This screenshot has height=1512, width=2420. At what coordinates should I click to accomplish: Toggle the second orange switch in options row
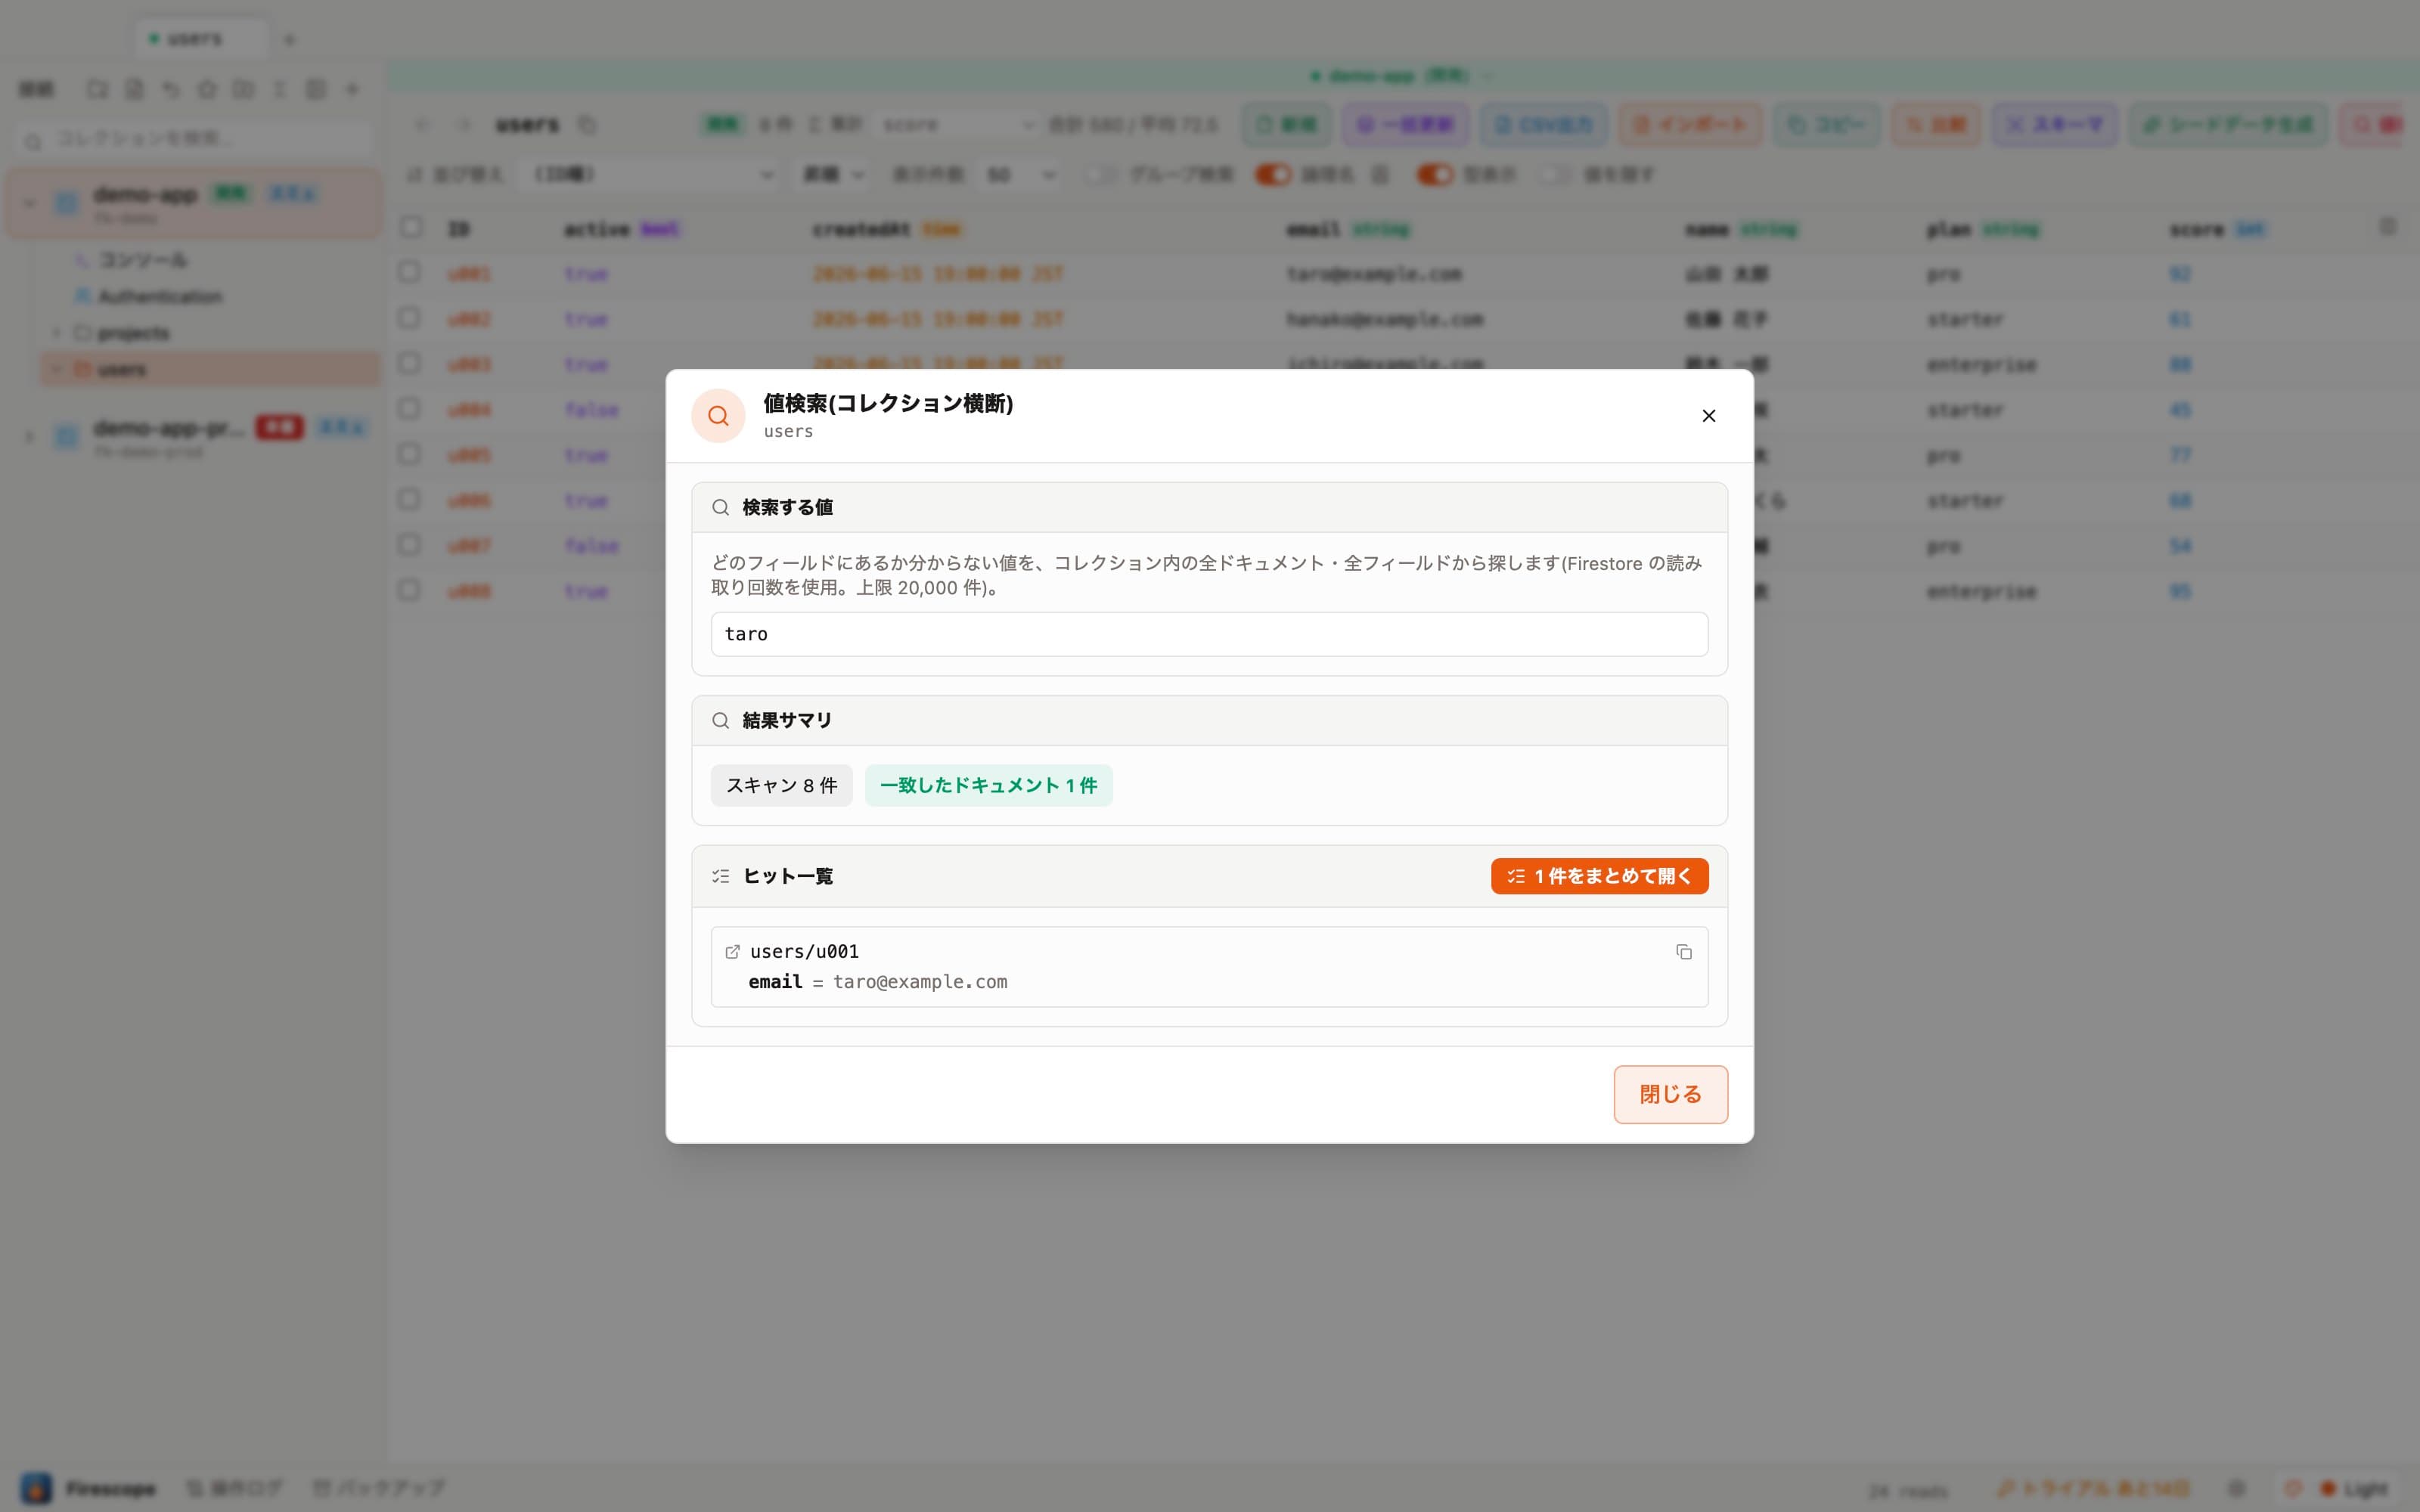[1435, 175]
